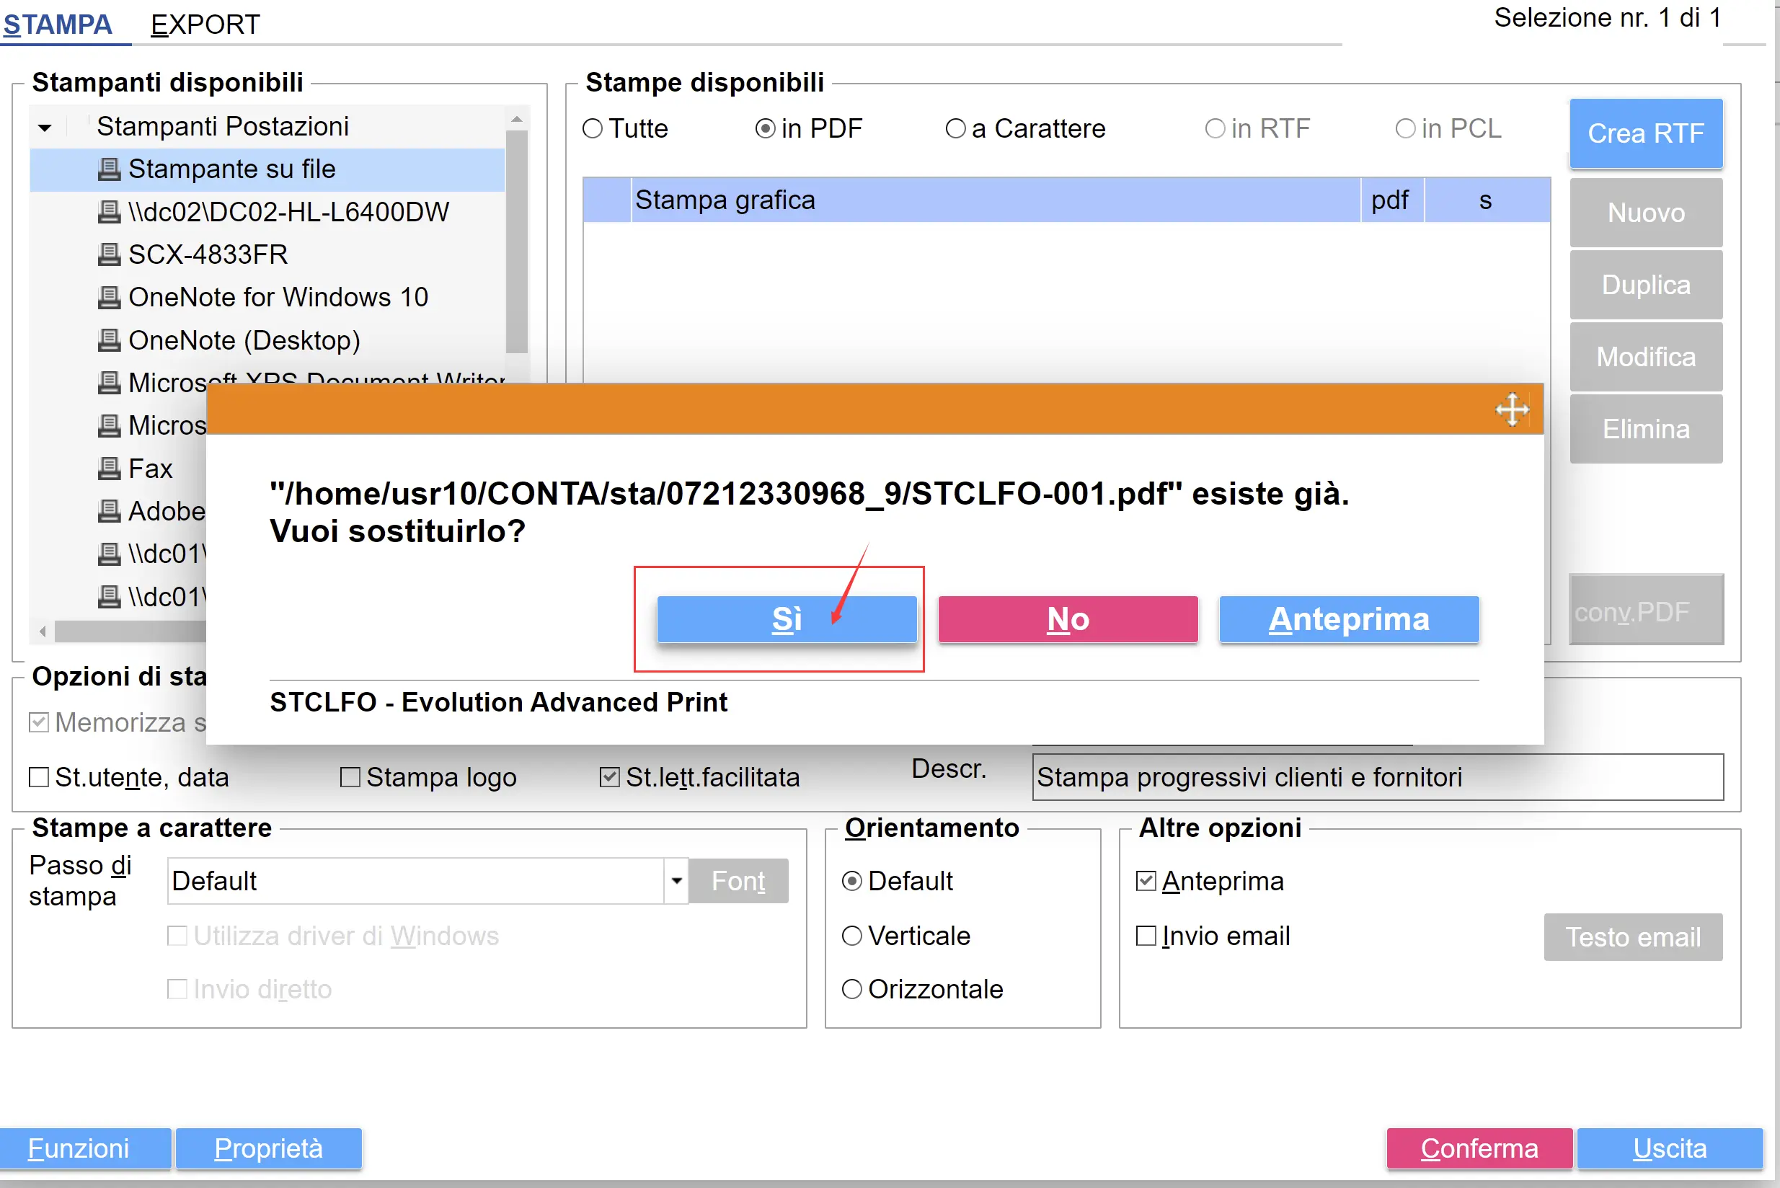Select the Tutte radio button
1780x1188 pixels.
(593, 129)
